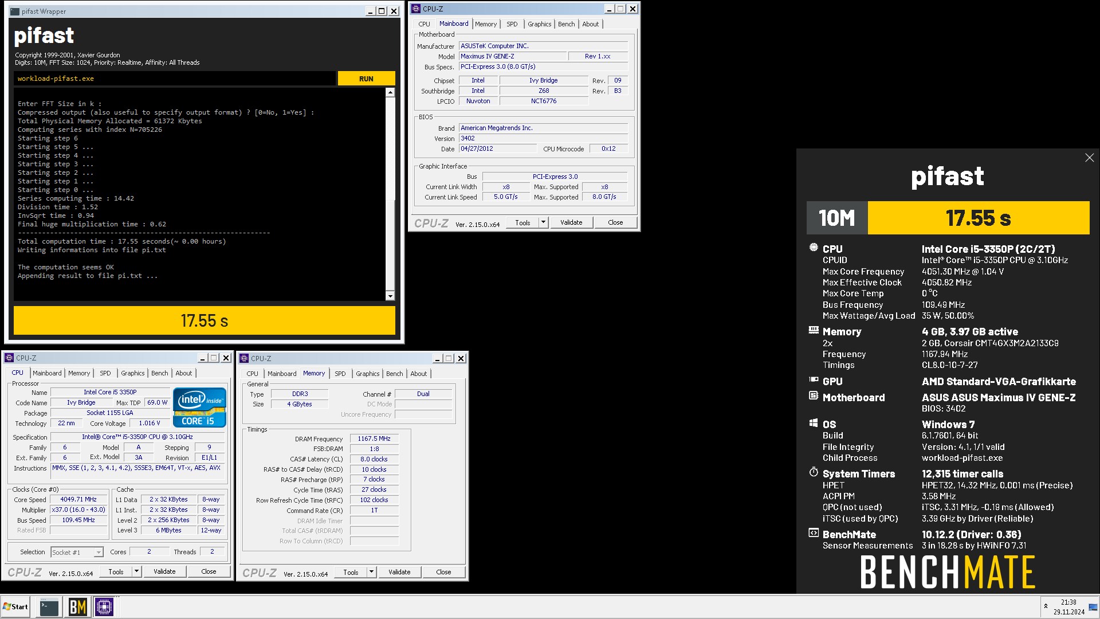Image resolution: width=1100 pixels, height=619 pixels.
Task: Click the pifast console scroll up arrow
Action: click(x=390, y=92)
